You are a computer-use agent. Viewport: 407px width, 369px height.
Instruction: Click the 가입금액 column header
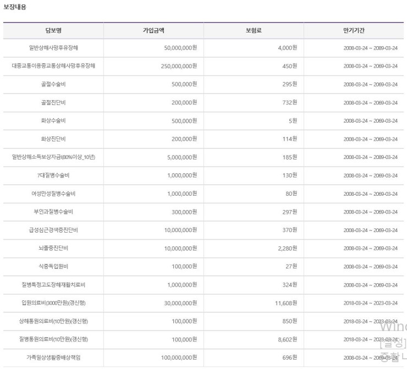[153, 31]
